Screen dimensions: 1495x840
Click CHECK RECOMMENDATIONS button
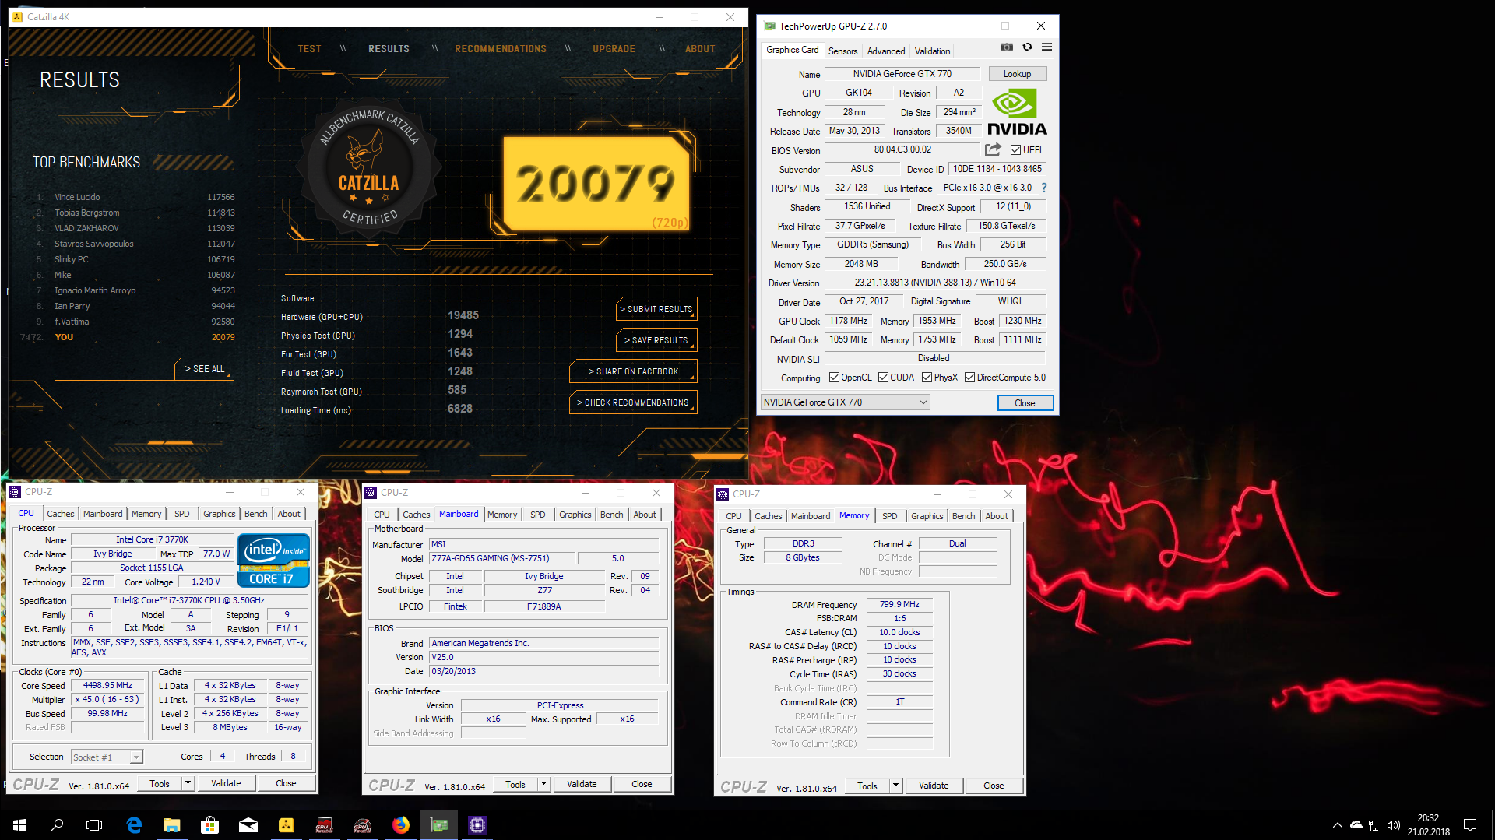tap(633, 402)
